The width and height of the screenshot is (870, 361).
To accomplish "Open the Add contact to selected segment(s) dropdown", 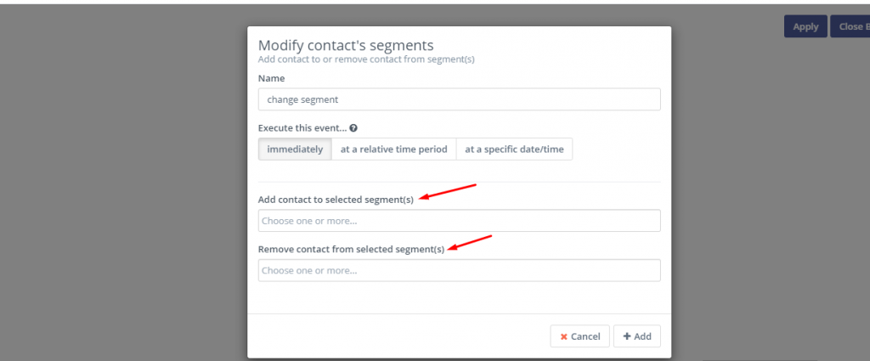I will (459, 221).
